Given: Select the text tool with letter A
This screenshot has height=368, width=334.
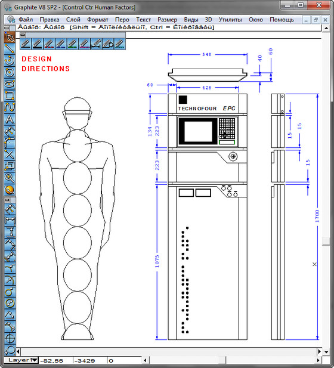Looking at the screenshot, I should pos(10,119).
